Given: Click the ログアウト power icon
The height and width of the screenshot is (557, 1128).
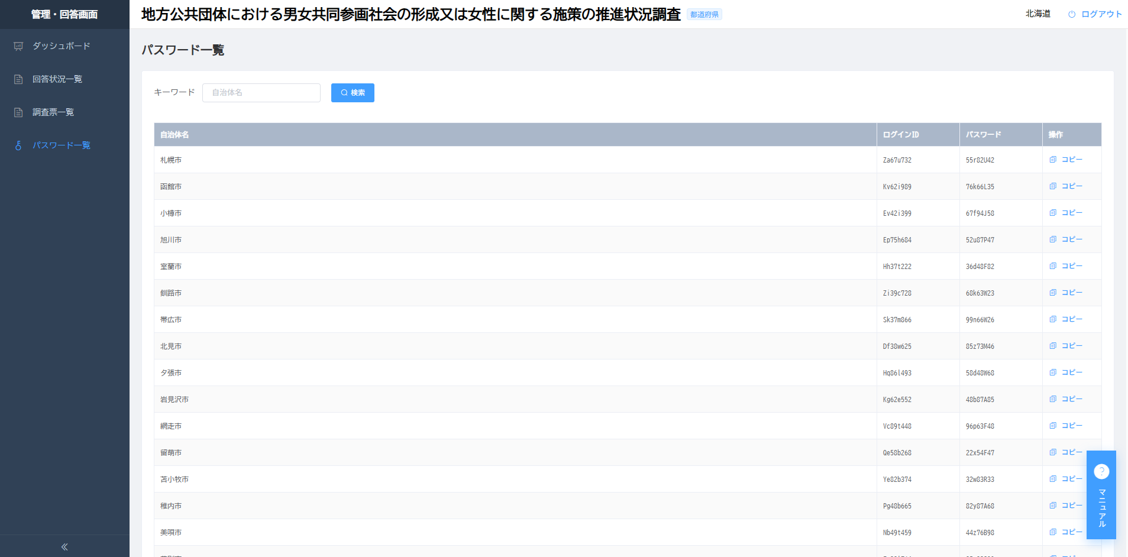Looking at the screenshot, I should coord(1072,14).
